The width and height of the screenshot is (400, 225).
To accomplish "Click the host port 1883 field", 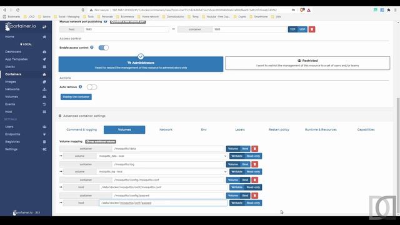I will 126,29.
